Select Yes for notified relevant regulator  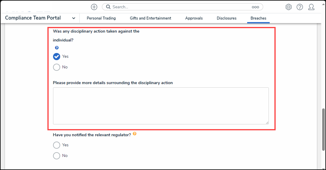click(57, 145)
